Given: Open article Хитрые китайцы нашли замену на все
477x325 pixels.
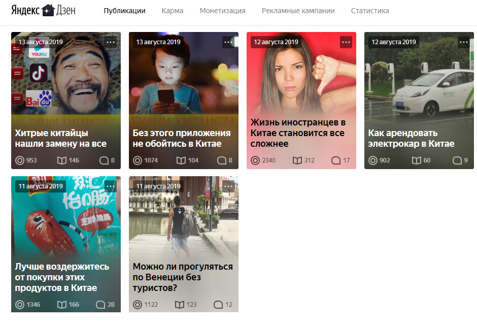Looking at the screenshot, I should pyautogui.click(x=61, y=138).
